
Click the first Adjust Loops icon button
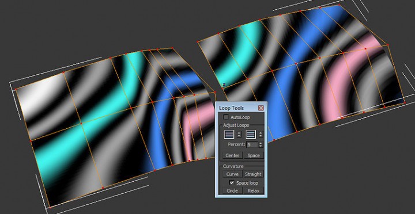pyautogui.click(x=229, y=135)
